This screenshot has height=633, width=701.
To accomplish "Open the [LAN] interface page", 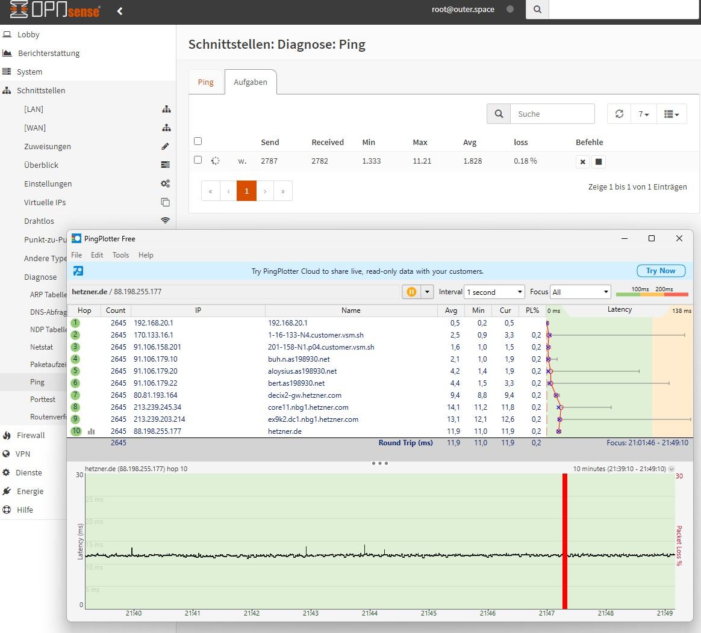I will click(x=34, y=109).
